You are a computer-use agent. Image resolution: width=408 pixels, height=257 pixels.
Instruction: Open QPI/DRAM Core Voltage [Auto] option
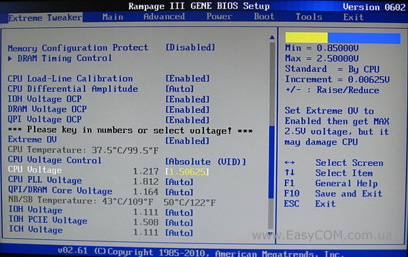tap(180, 192)
